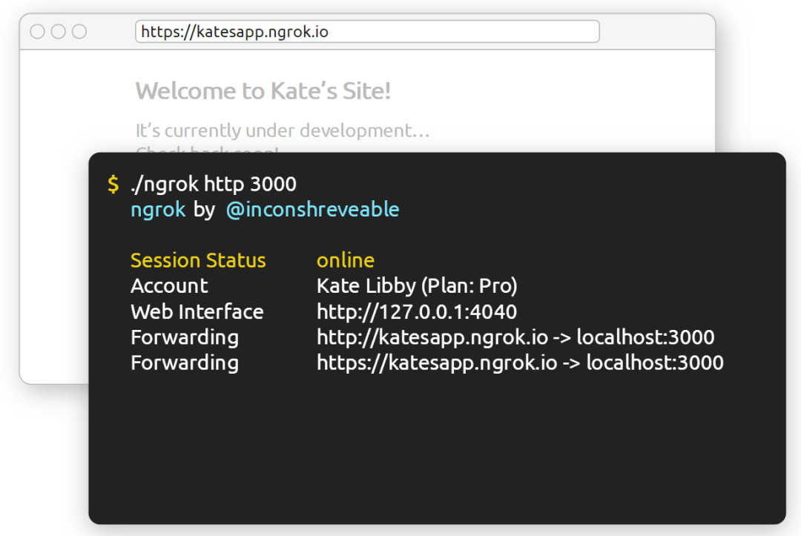
Task: Click the third circular window button in browser
Action: click(x=79, y=32)
